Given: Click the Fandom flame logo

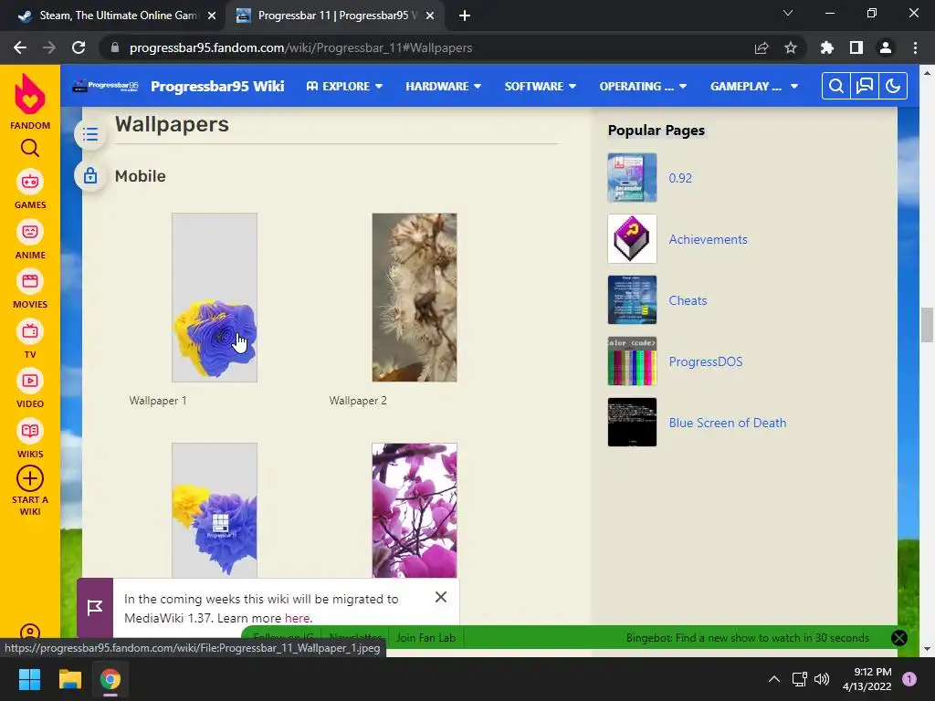Looking at the screenshot, I should point(30,94).
